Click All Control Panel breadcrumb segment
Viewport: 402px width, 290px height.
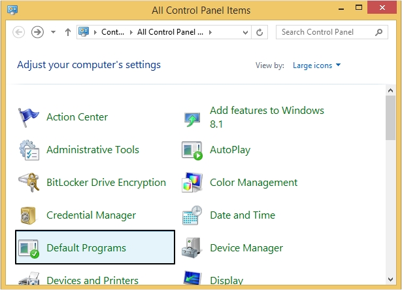coord(170,32)
